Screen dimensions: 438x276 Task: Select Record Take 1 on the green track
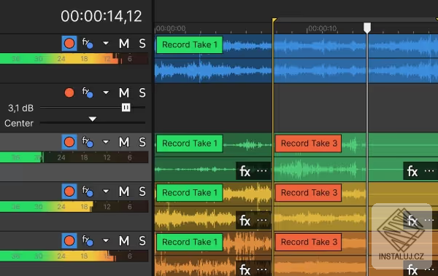[x=189, y=143]
